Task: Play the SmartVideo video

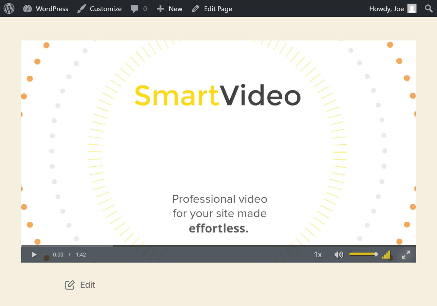Action: (34, 255)
